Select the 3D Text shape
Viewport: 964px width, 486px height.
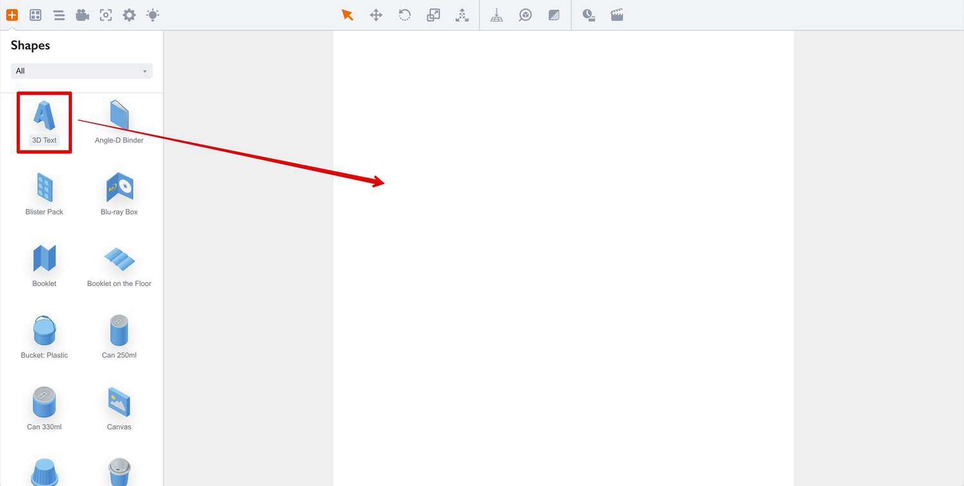[44, 122]
